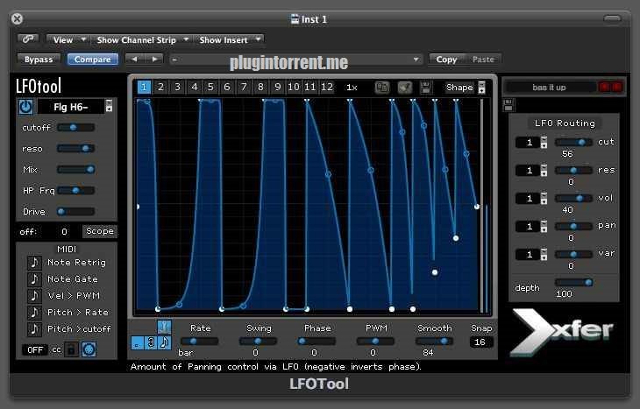Click the copy graph icon
Viewport: 640px width, 409px height.
click(x=382, y=88)
